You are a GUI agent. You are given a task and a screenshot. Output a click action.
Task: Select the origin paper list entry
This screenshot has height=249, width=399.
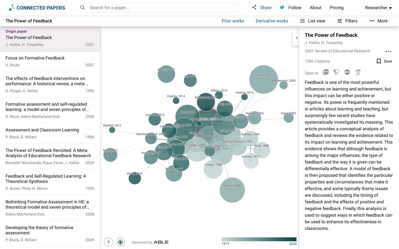50,39
